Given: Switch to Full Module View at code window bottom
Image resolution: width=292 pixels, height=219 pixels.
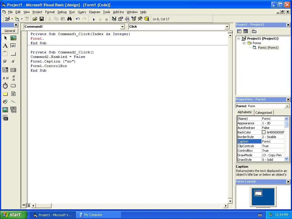Looking at the screenshot, I should [x=28, y=206].
